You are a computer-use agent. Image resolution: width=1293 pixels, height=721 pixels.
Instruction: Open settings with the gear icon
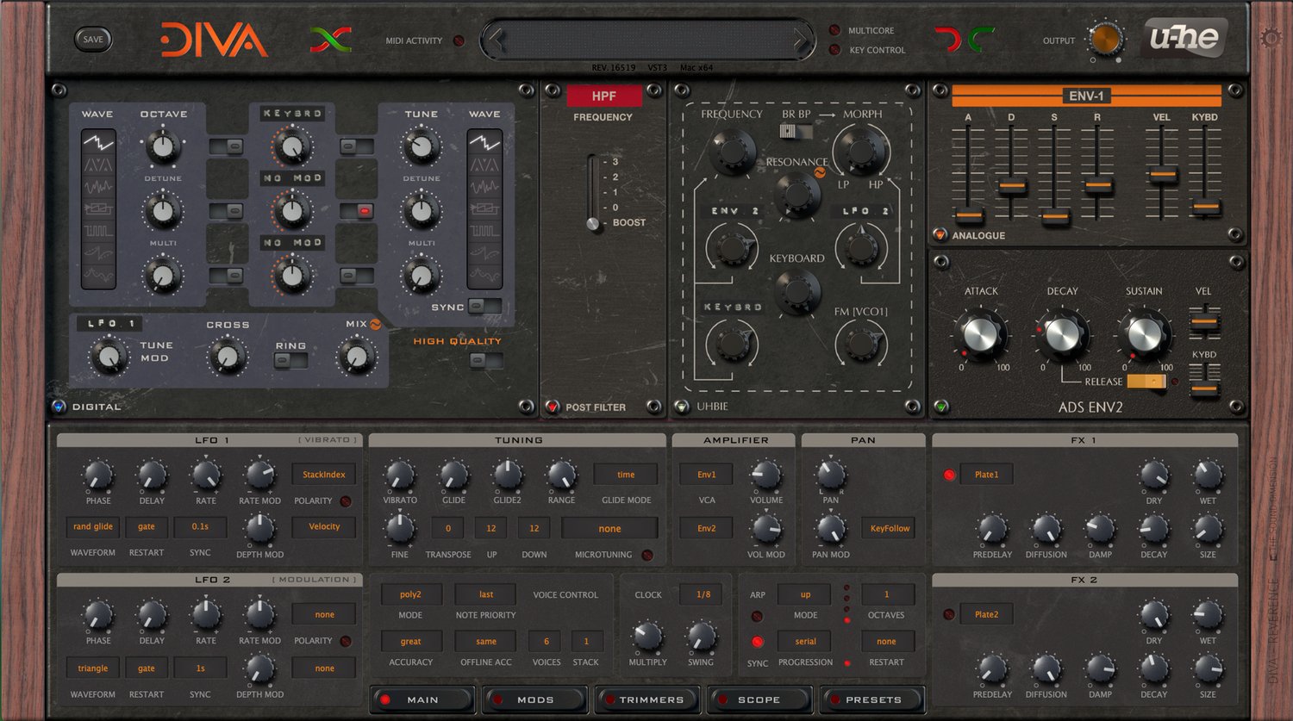click(1271, 38)
